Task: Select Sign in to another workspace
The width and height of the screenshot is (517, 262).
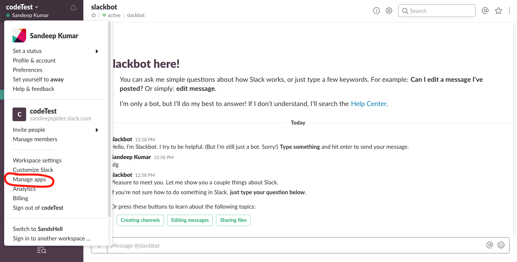Action: [x=52, y=239]
